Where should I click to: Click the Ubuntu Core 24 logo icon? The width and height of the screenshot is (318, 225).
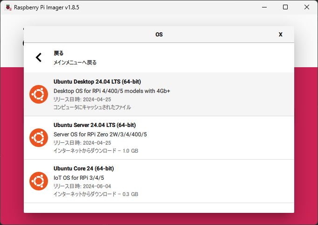[x=39, y=181]
